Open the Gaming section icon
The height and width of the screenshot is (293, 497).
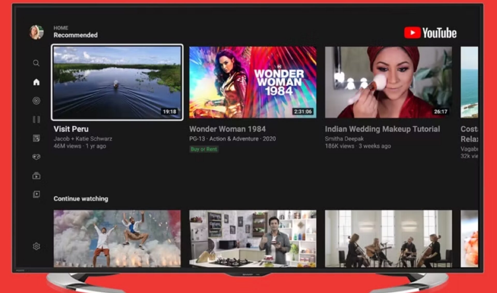tap(36, 156)
